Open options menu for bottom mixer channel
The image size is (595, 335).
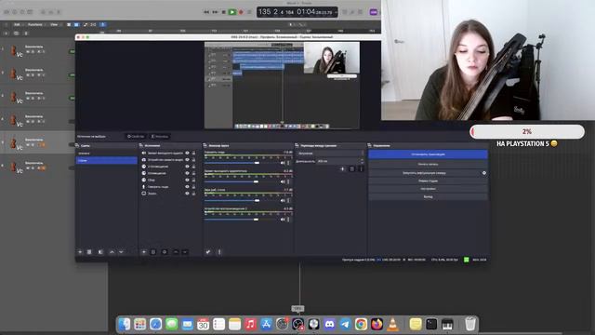pos(289,220)
